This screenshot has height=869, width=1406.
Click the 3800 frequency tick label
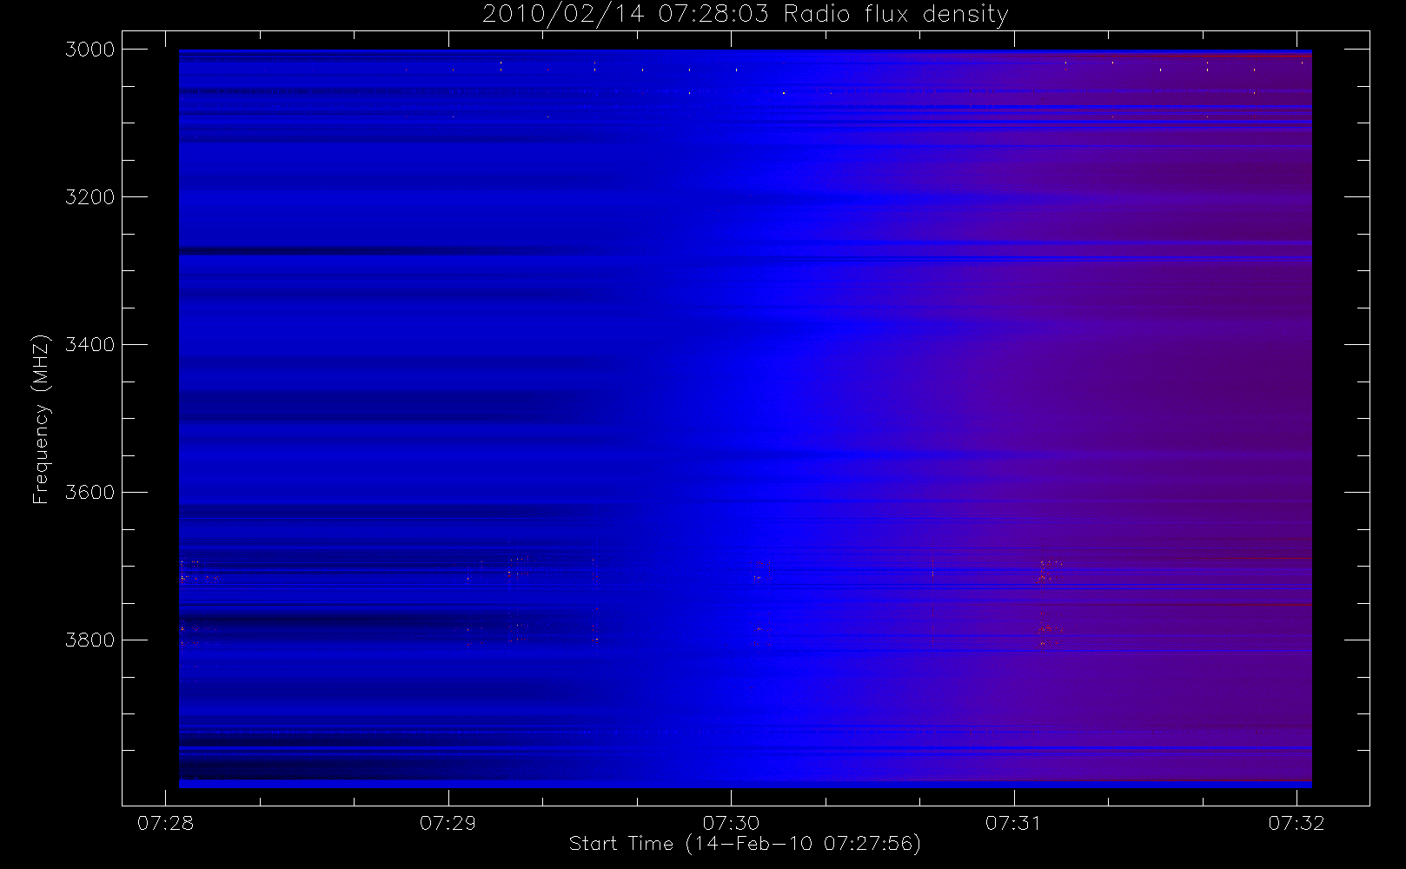click(90, 640)
